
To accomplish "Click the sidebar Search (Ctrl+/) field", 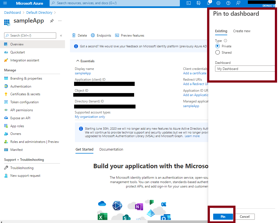I will pos(30,36).
